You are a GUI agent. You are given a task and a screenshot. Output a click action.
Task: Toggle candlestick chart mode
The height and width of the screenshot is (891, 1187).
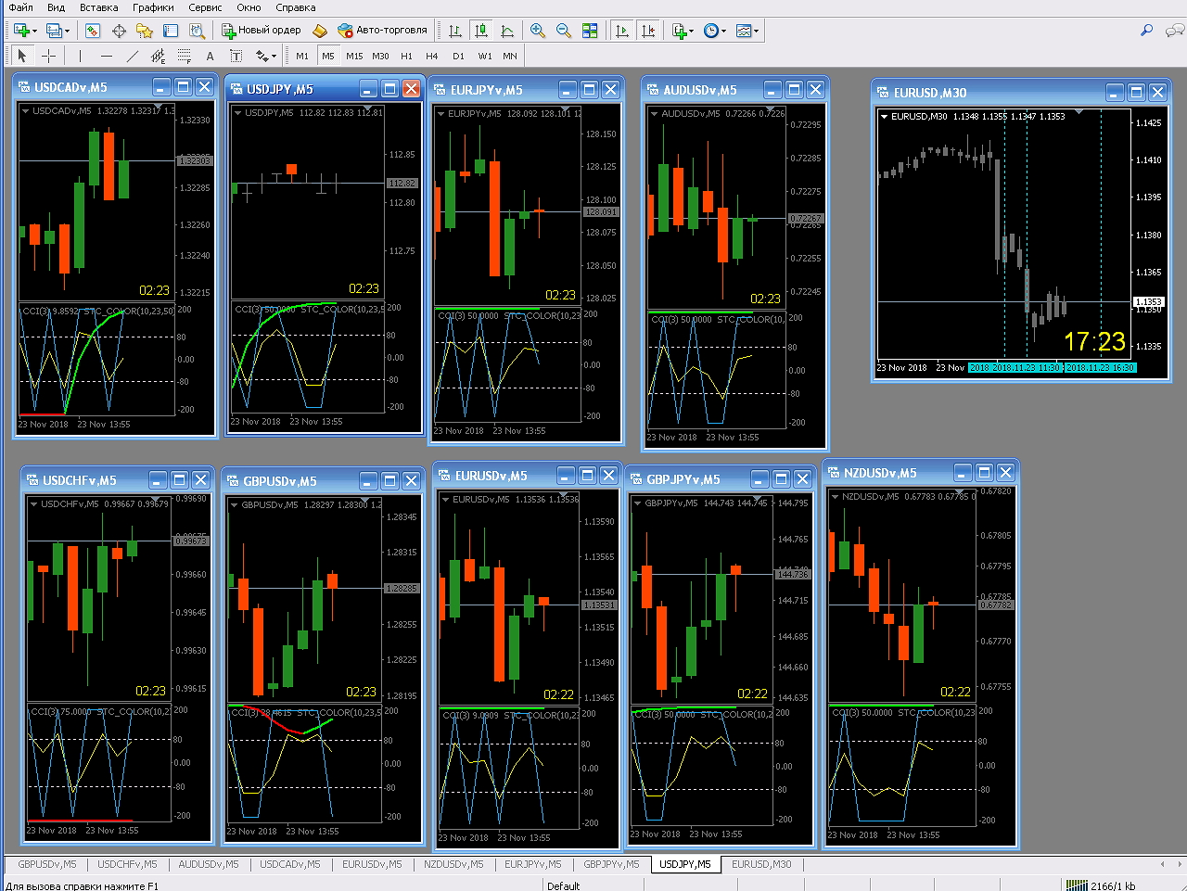tap(481, 31)
